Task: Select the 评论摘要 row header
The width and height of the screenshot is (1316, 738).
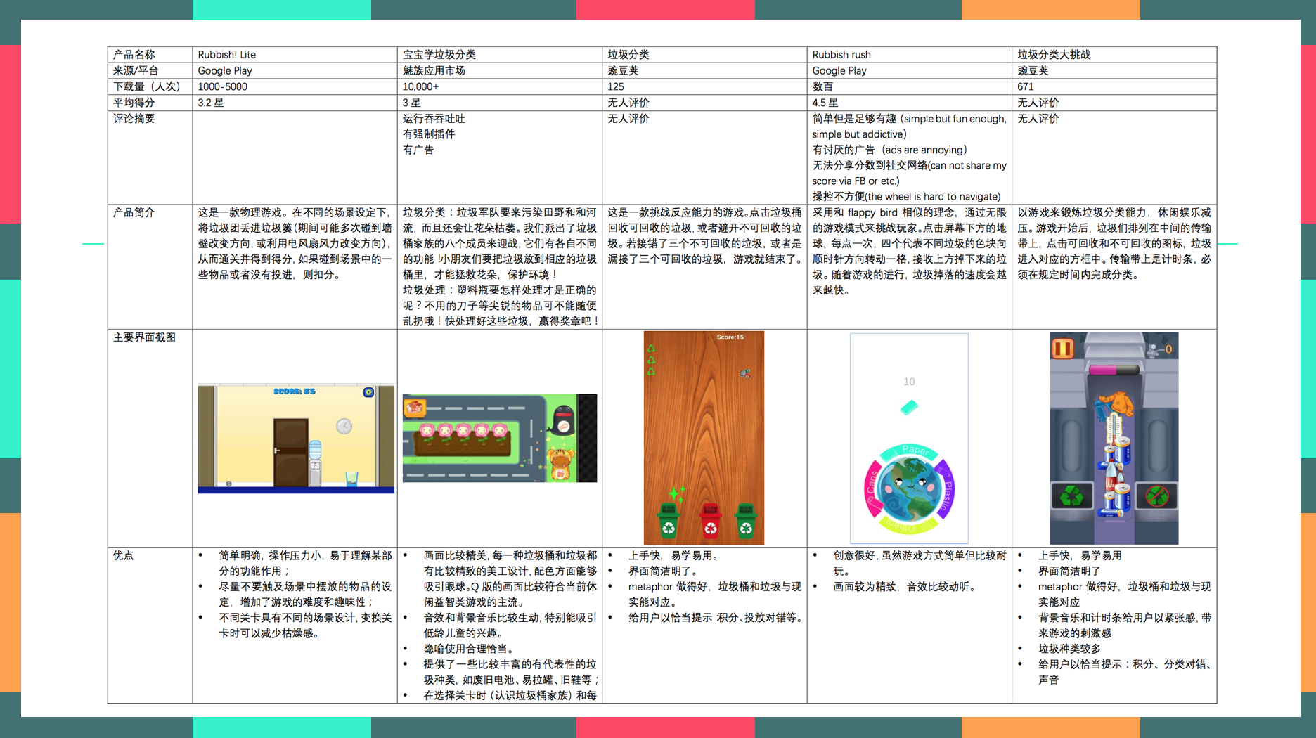Action: pos(150,157)
